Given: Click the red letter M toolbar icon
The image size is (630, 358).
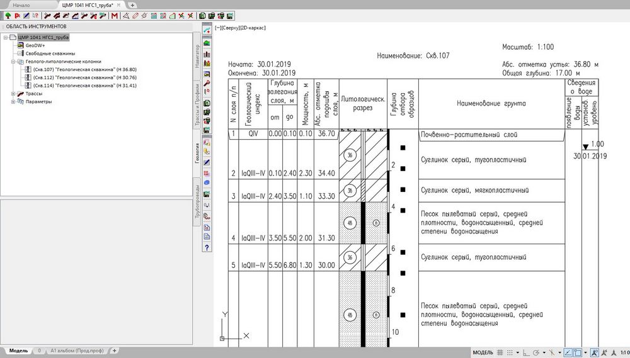Looking at the screenshot, I should pyautogui.click(x=115, y=16).
